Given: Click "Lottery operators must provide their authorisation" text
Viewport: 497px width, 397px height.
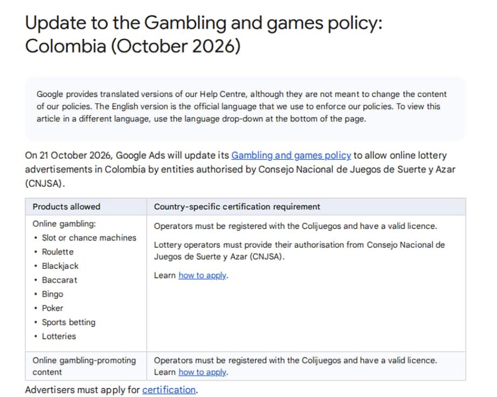Looking at the screenshot, I should pos(300,250).
